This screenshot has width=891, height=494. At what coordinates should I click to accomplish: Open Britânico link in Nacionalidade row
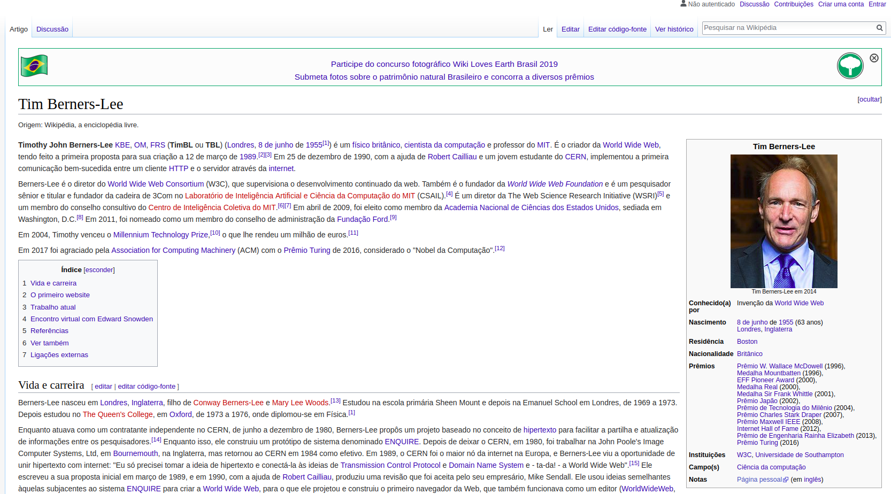(x=750, y=354)
